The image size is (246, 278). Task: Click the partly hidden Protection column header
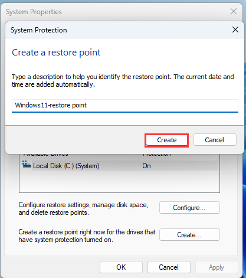pos(156,155)
